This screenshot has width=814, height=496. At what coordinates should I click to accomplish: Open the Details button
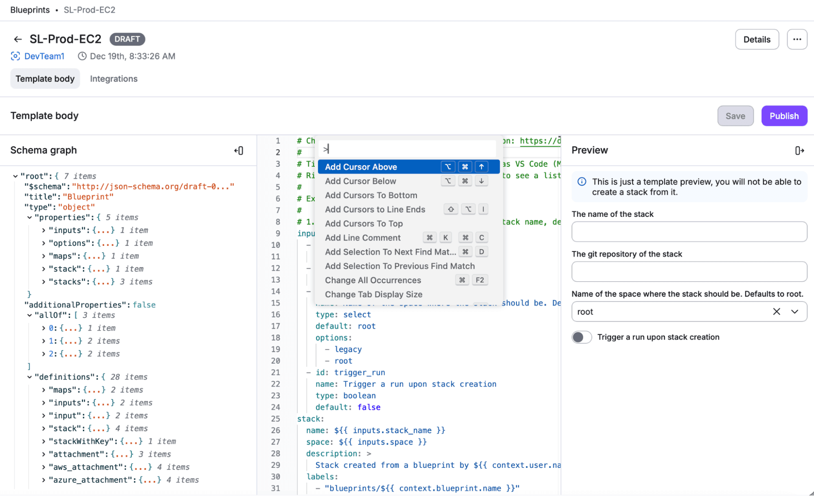(757, 40)
